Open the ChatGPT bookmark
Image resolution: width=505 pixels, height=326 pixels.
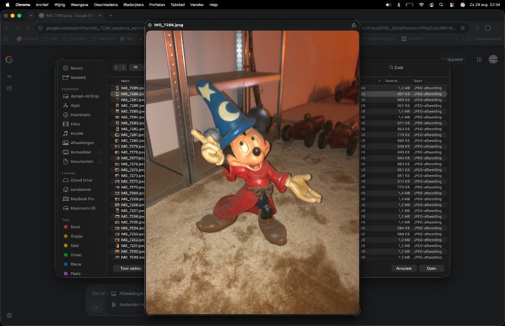[413, 38]
